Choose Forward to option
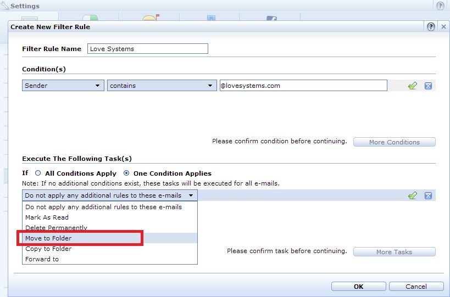The width and height of the screenshot is (450, 297). pyautogui.click(x=110, y=259)
